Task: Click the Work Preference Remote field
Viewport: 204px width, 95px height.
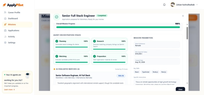Action: click(x=157, y=45)
